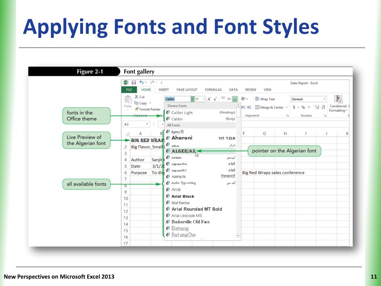381x286 pixels.
Task: Open the font name dropdown arrow
Action: click(x=192, y=99)
